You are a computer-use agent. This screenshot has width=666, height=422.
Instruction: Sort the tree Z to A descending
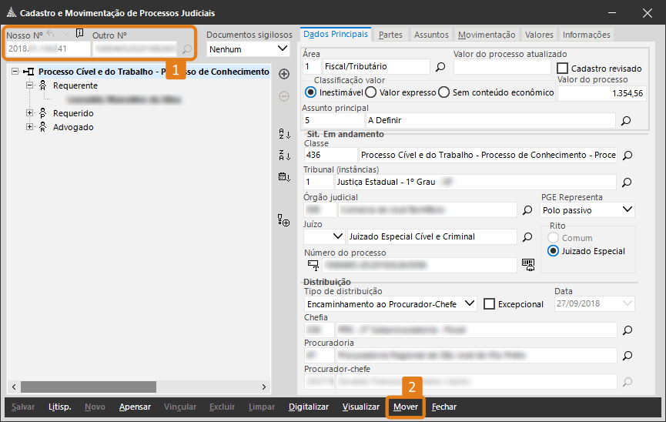283,156
